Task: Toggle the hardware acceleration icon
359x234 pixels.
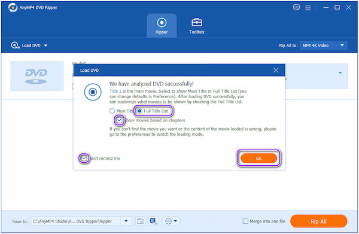Action: [x=153, y=221]
